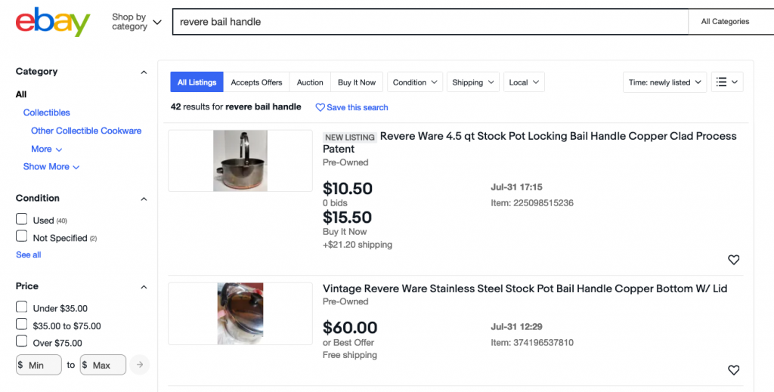Expand Show More categories
This screenshot has width=774, height=392.
pos(51,167)
